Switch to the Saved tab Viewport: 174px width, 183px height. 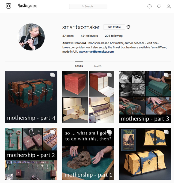[97, 66]
